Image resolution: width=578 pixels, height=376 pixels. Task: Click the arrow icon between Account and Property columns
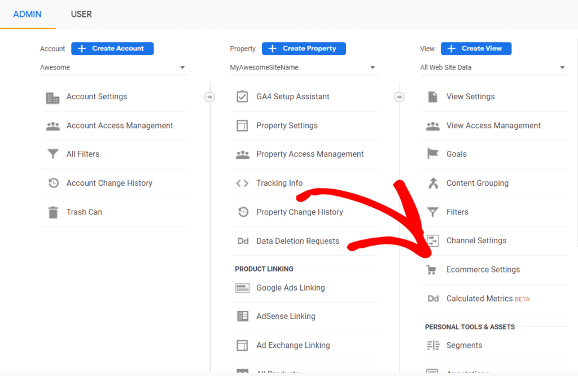(210, 97)
